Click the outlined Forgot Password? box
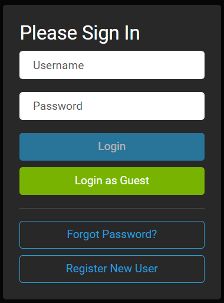This screenshot has height=303, width=224. tap(112, 234)
